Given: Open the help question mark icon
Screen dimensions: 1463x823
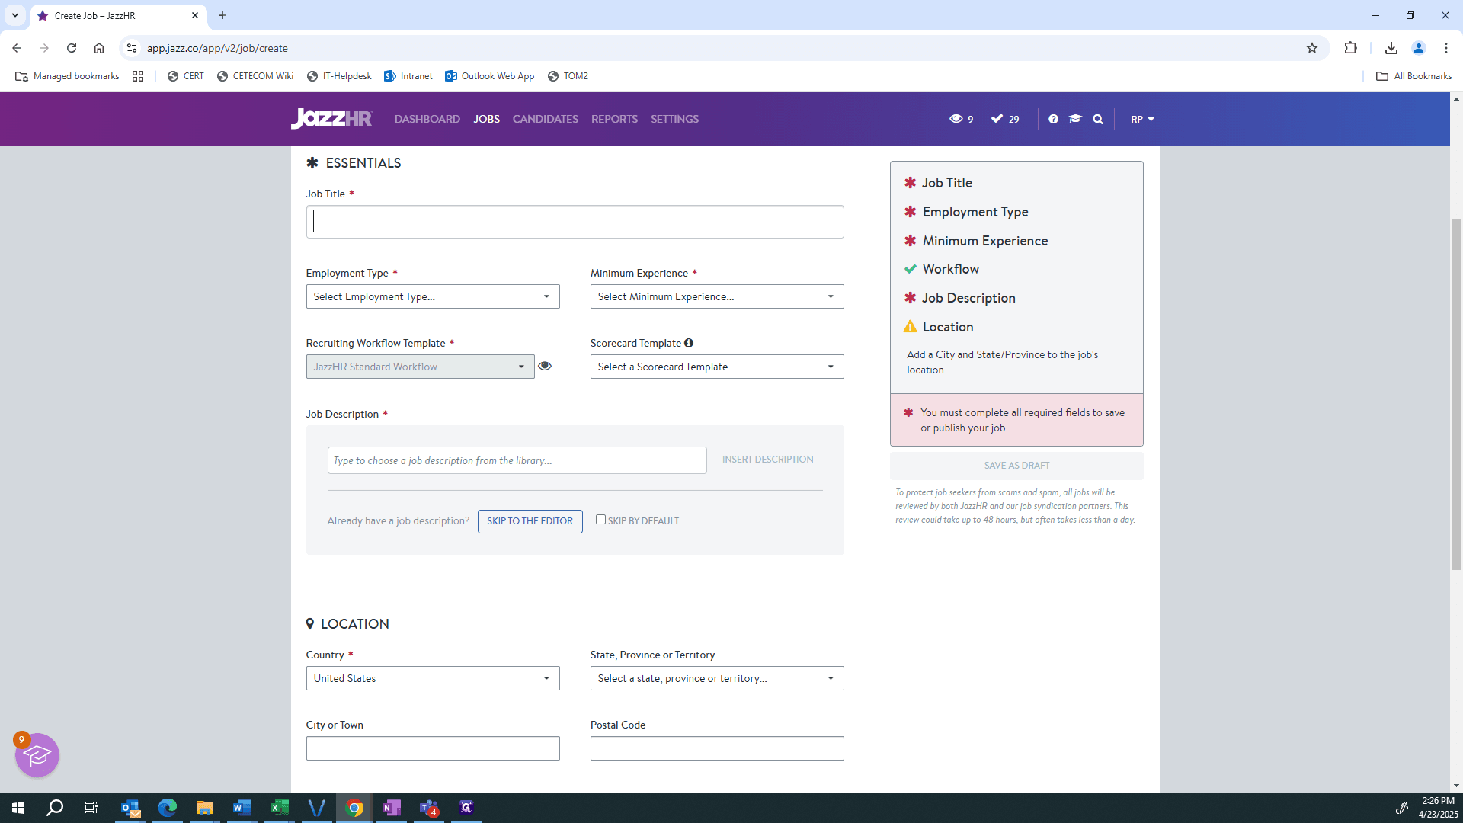Looking at the screenshot, I should click(x=1053, y=119).
